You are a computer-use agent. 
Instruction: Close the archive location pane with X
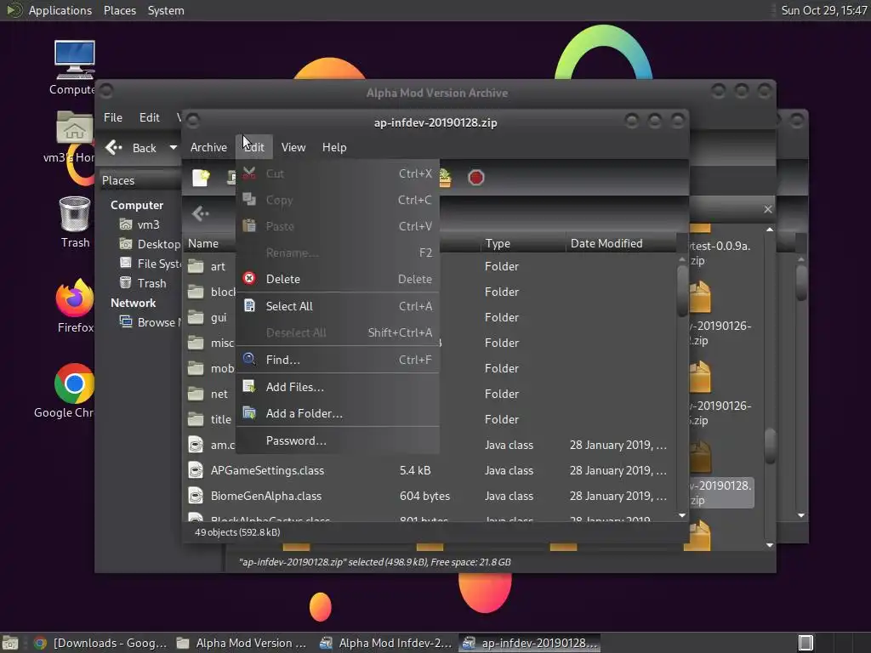(x=768, y=209)
